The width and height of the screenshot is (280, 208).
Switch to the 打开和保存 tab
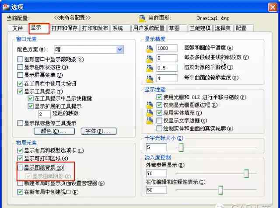pos(64,28)
